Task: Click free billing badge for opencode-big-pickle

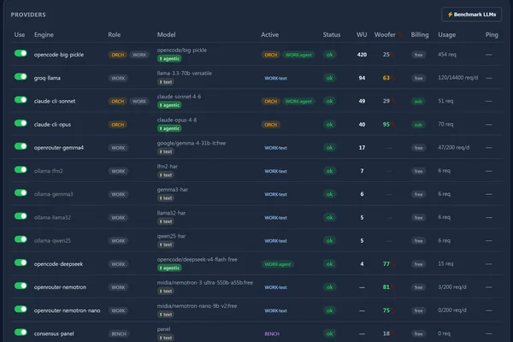Action: click(418, 55)
